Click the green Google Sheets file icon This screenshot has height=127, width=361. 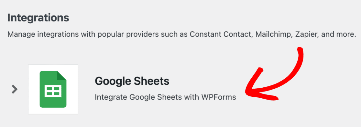coord(53,89)
